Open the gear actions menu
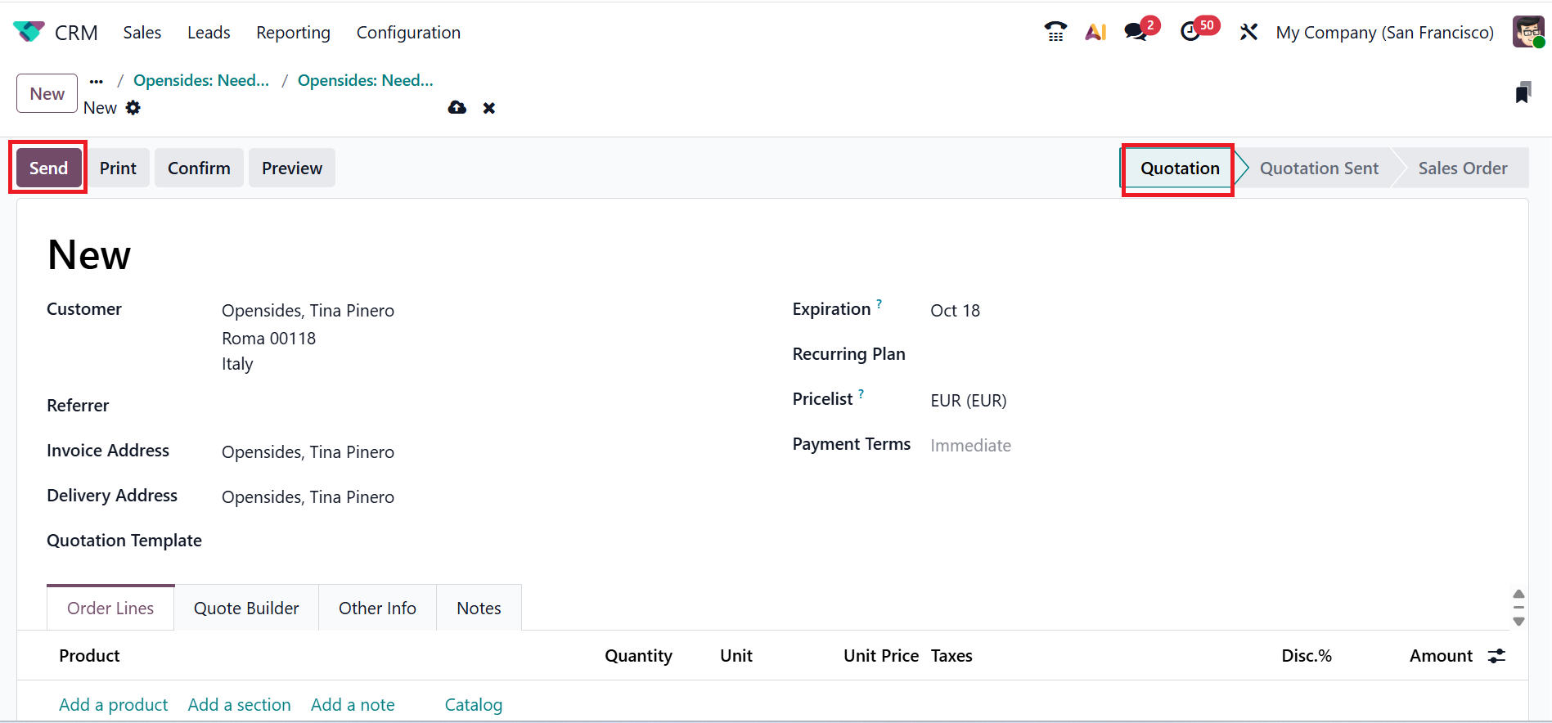1552x723 pixels. click(x=133, y=108)
